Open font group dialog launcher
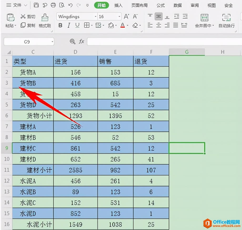The width and height of the screenshot is (242, 230). coord(142,31)
